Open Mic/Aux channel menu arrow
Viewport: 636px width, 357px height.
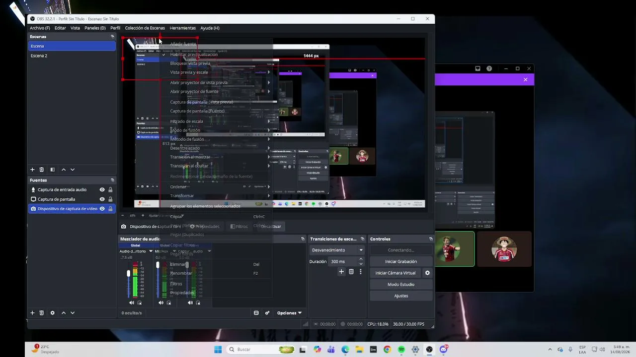point(174,251)
